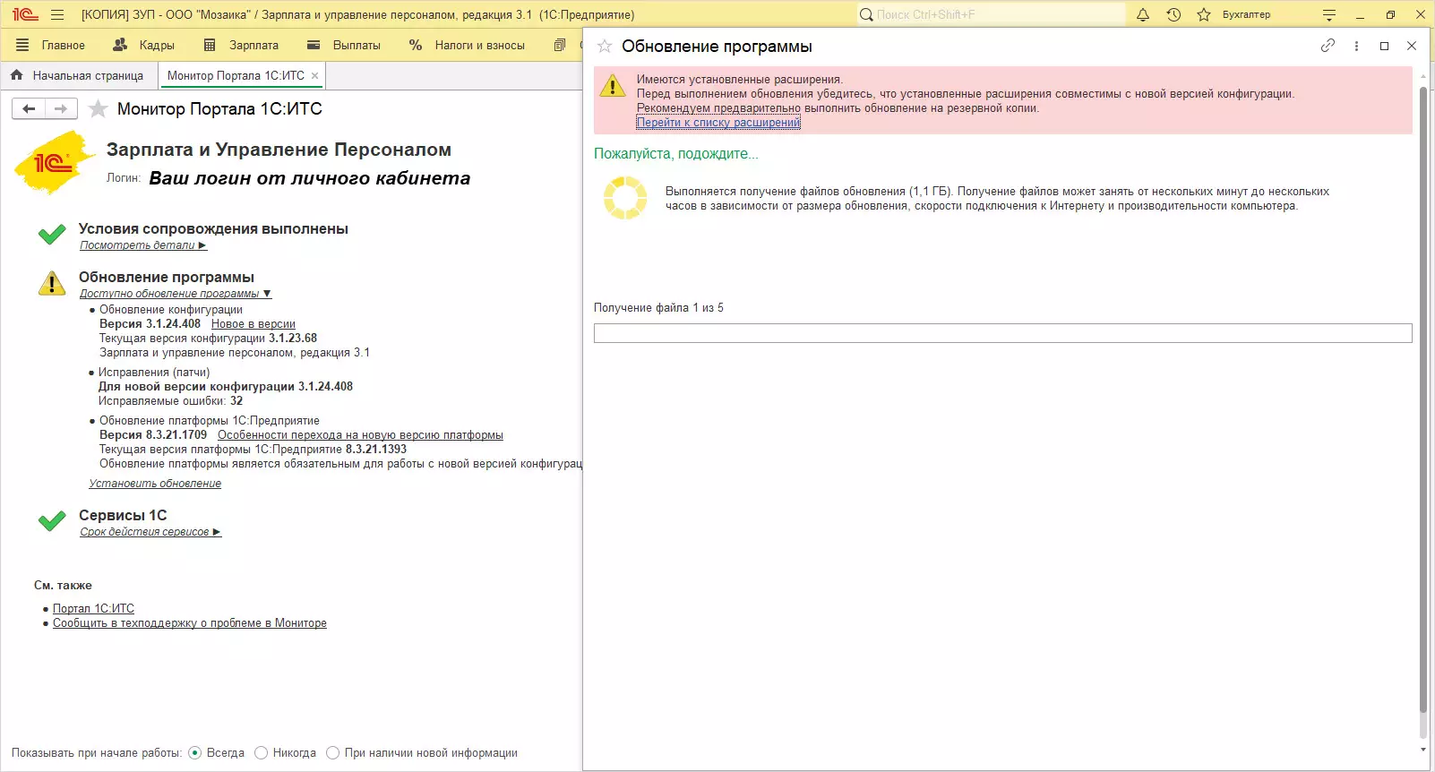The image size is (1435, 772).
Task: Click green checkmark beside Условия сопровождения
Action: [x=52, y=235]
